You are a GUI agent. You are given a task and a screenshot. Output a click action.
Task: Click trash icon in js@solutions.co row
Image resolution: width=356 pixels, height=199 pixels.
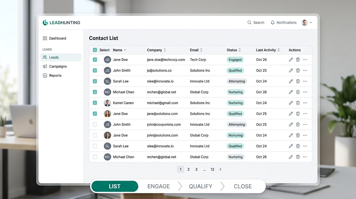[x=298, y=70]
